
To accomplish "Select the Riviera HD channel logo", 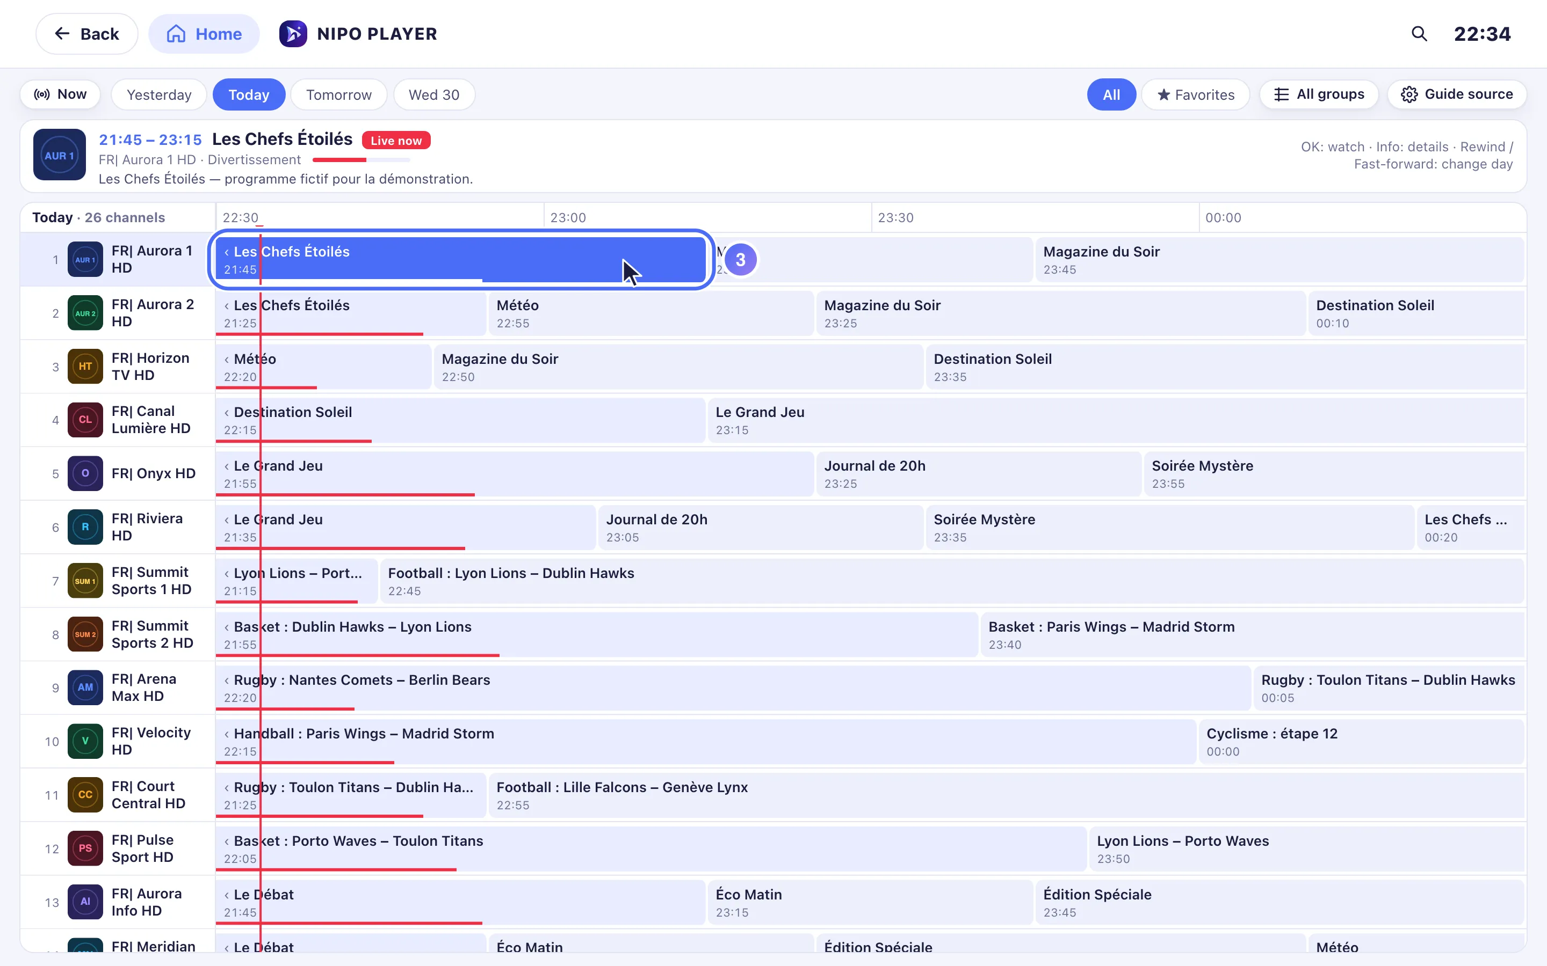I will tap(85, 527).
